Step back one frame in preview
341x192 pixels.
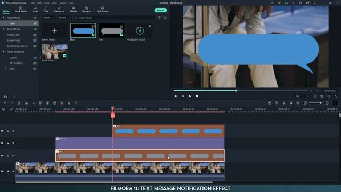pyautogui.click(x=175, y=96)
